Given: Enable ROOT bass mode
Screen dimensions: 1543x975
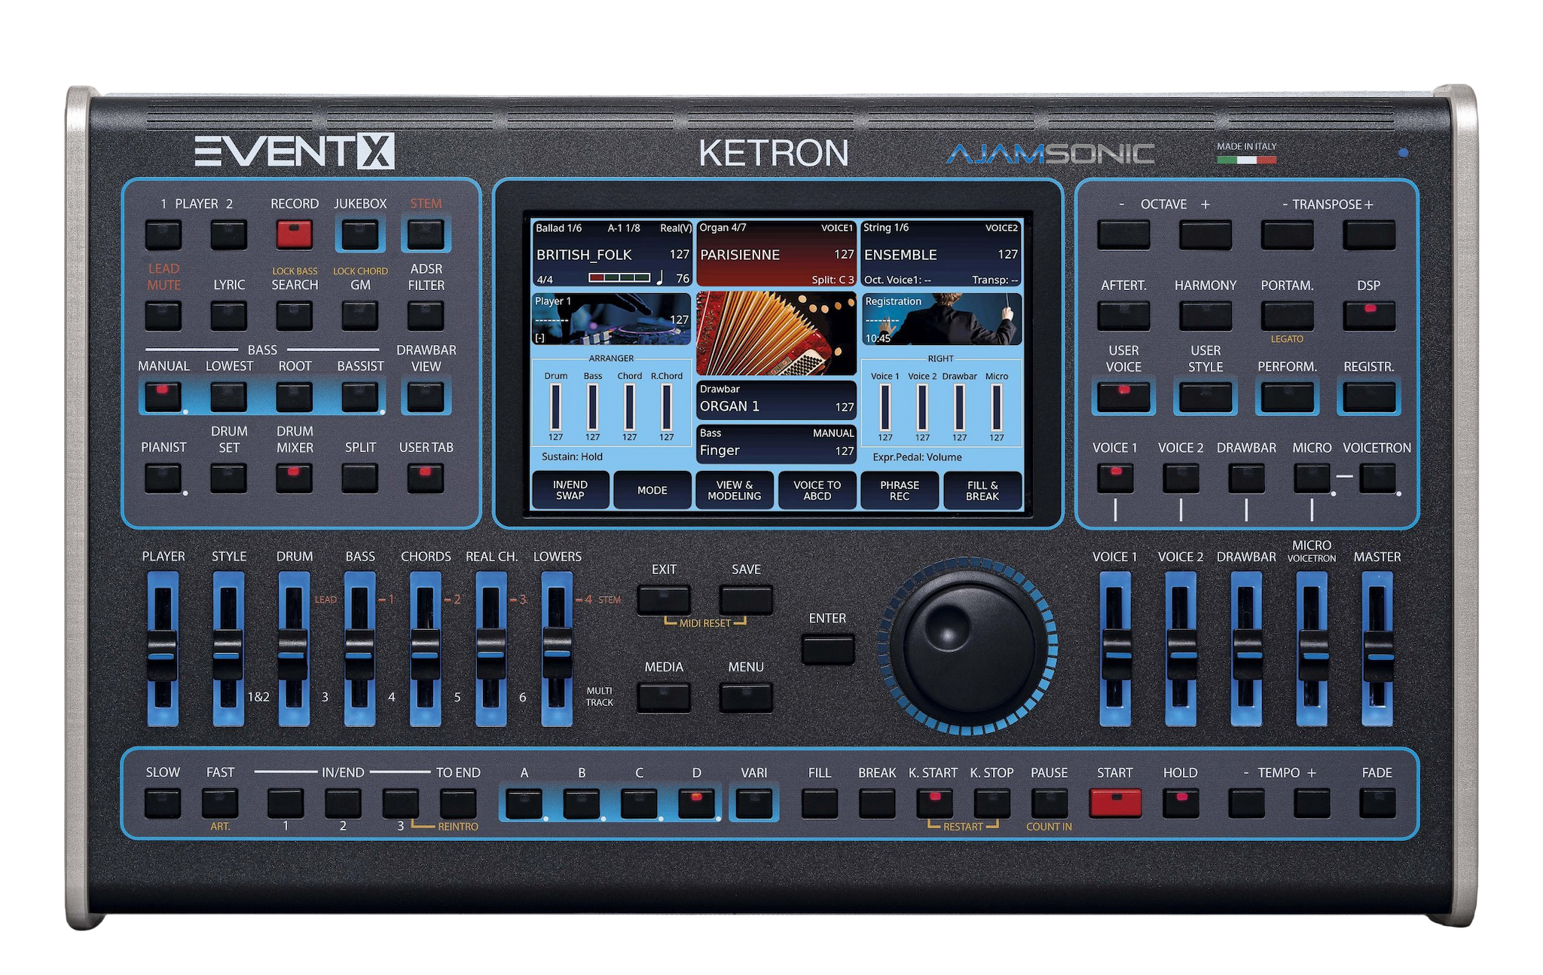Looking at the screenshot, I should point(295,397).
